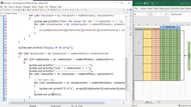Select the data_21 sheet tab
Viewport: 191px width, 107px height.
coord(149,102)
